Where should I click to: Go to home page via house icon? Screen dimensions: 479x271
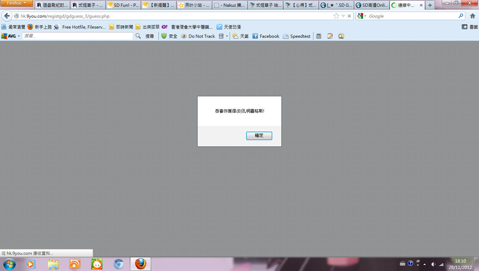(473, 16)
